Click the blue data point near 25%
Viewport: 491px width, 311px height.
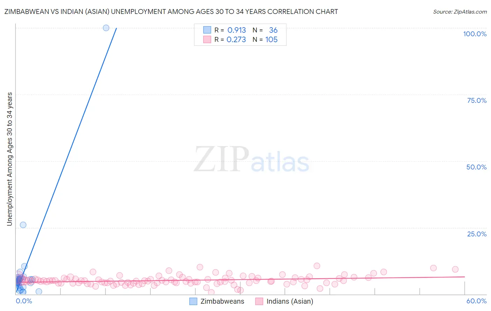pos(23,225)
